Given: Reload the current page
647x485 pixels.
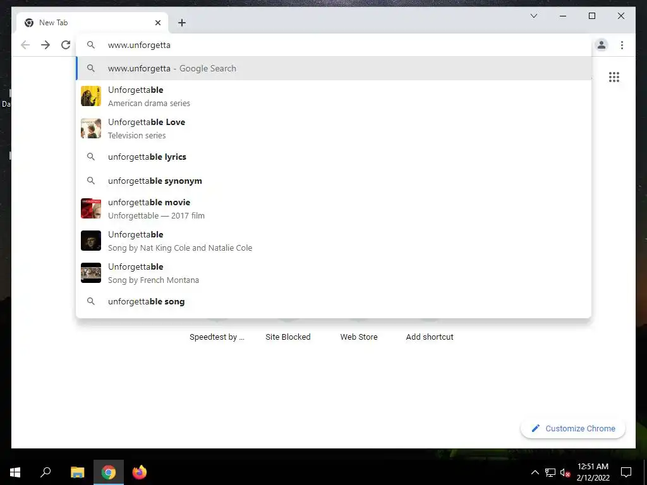Looking at the screenshot, I should 66,45.
